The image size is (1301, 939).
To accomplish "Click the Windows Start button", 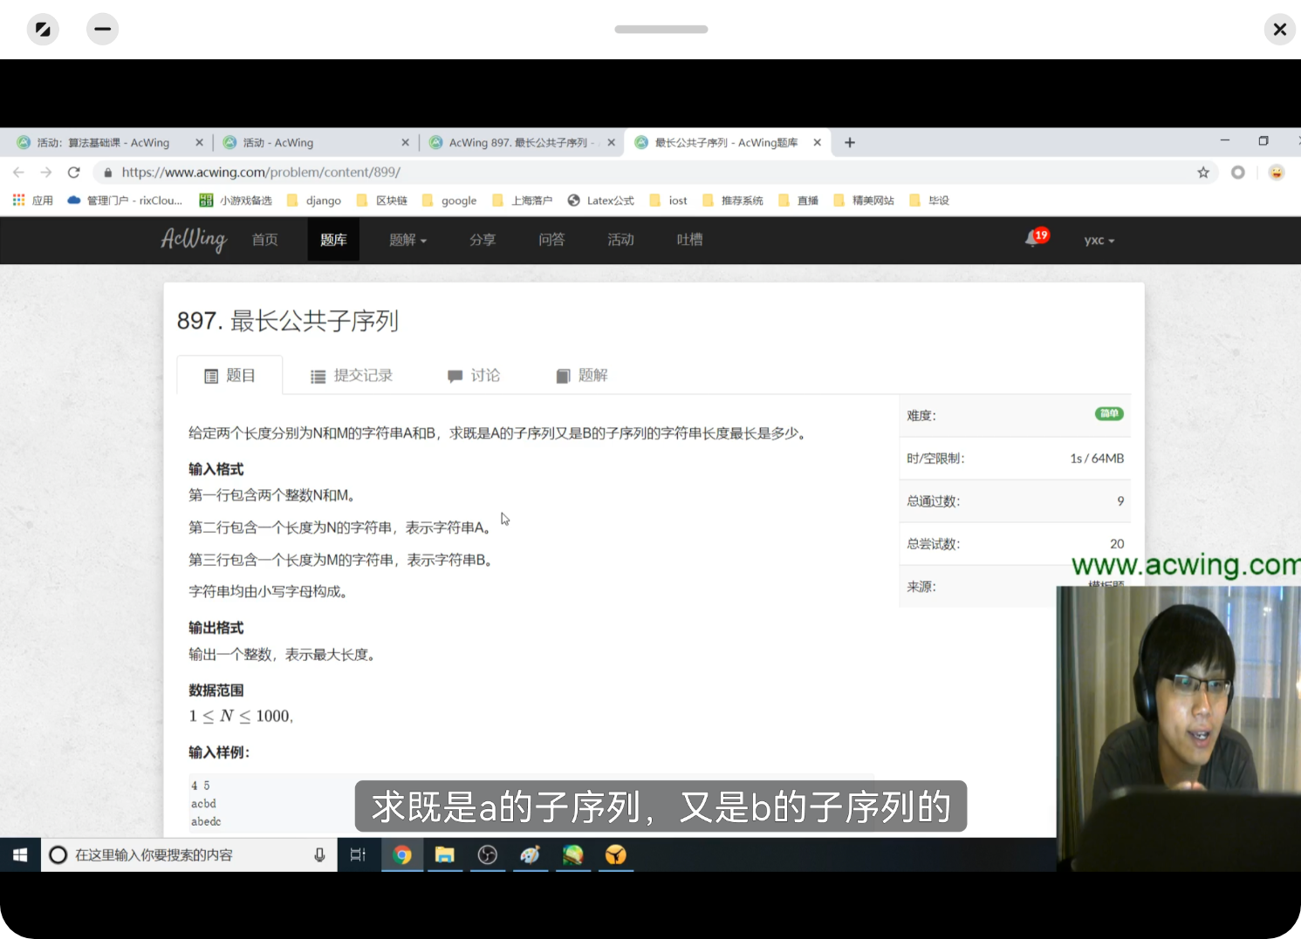I will click(x=19, y=854).
